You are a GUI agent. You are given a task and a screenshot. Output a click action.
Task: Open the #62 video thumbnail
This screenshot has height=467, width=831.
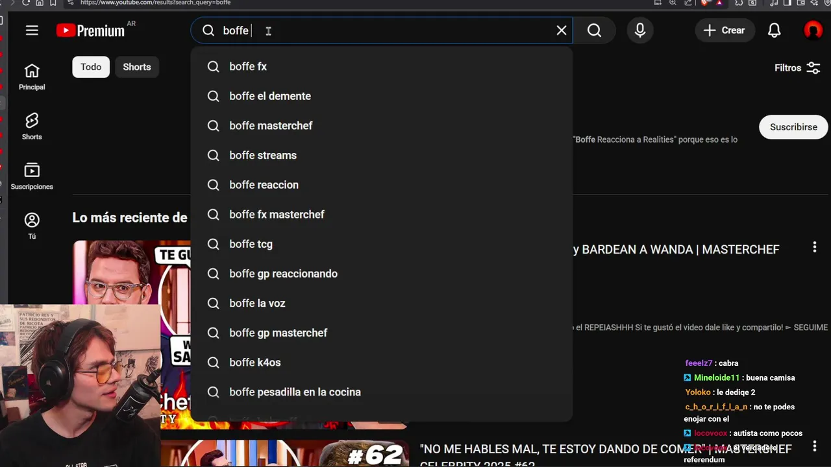coord(285,453)
